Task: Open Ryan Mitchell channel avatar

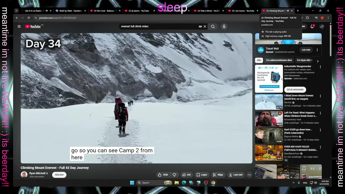Action: (x=24, y=175)
